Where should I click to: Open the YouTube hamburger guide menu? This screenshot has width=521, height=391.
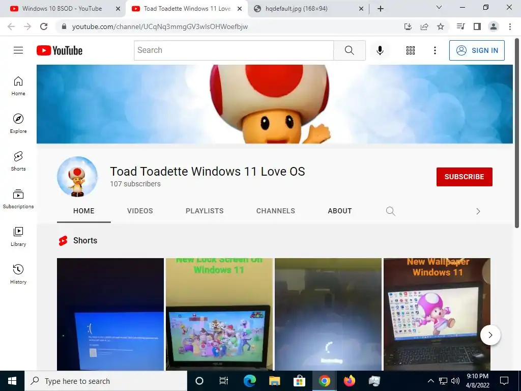(x=18, y=50)
